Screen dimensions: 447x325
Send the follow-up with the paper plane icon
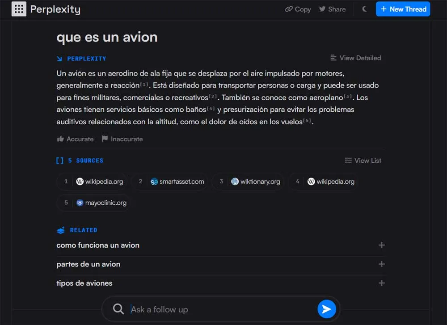pos(327,309)
